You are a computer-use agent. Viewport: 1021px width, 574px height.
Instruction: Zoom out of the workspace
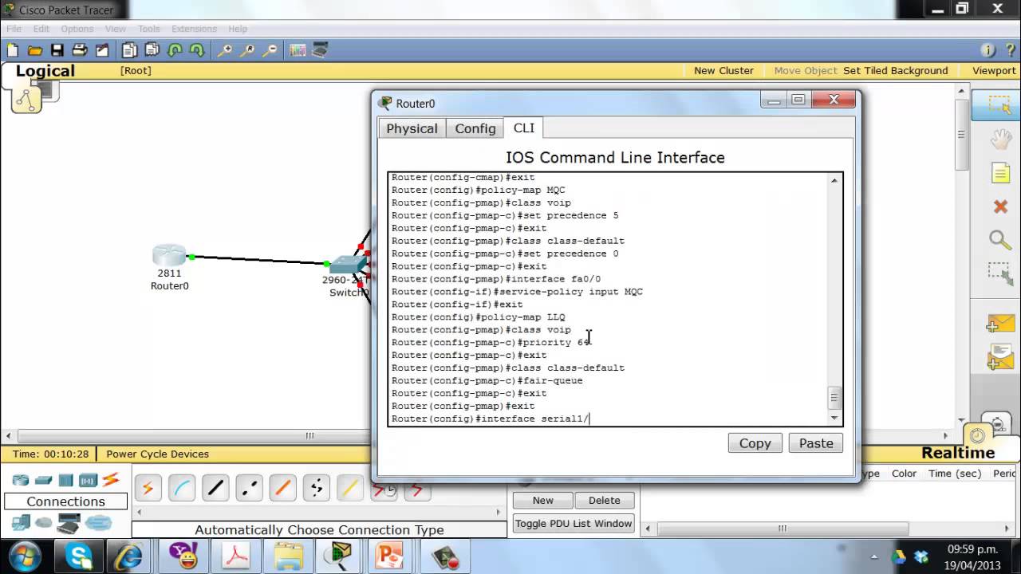pyautogui.click(x=270, y=50)
